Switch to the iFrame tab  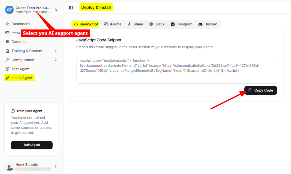pyautogui.click(x=112, y=24)
